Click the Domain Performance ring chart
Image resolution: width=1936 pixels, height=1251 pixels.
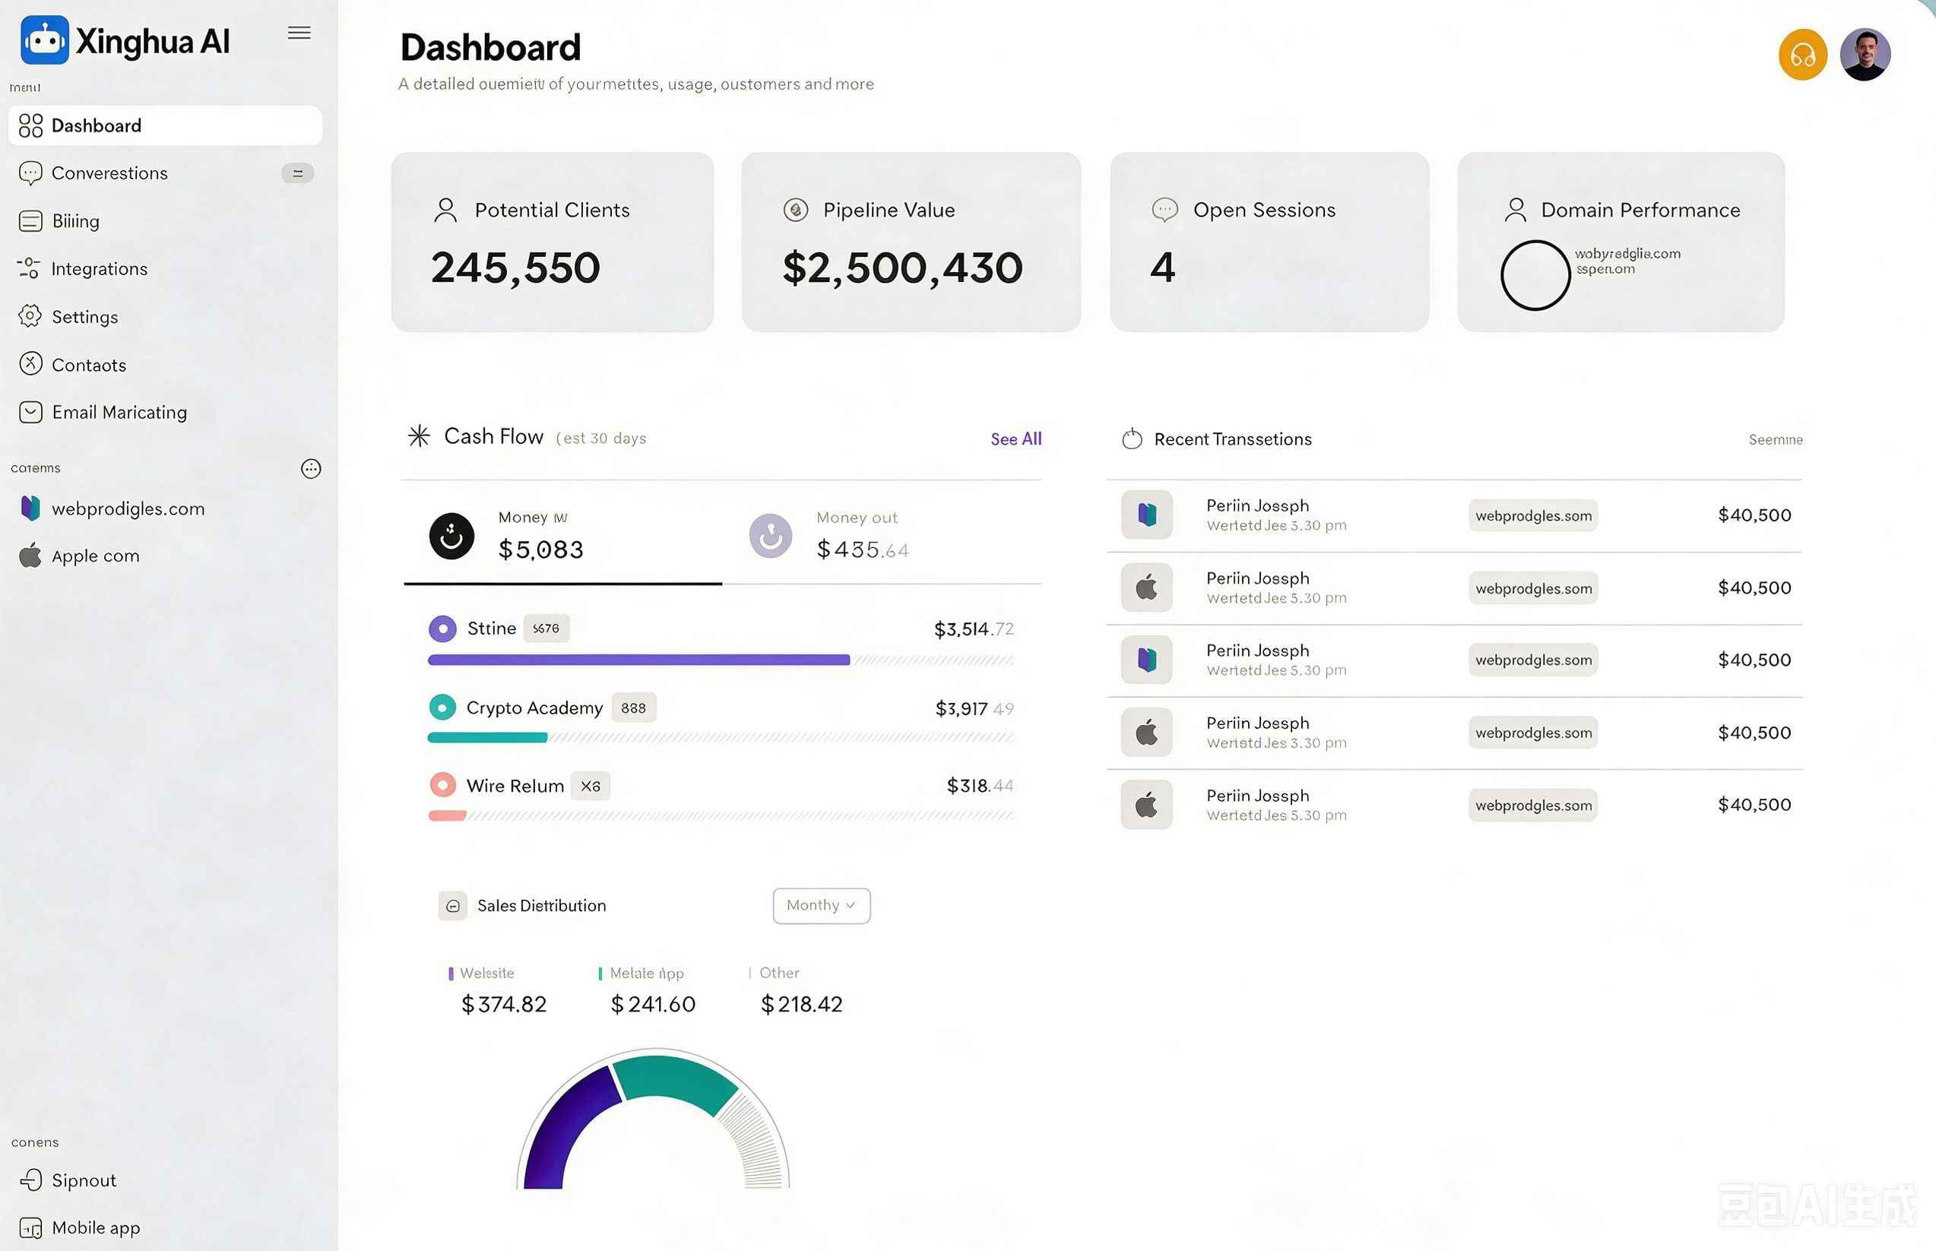click(1535, 275)
